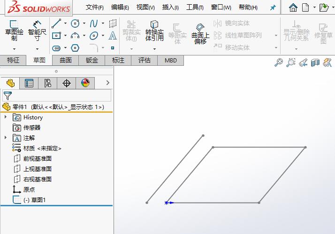Screen dimensions: 335x234
Task: Open the Line tool dropdown arrow
Action: [65, 23]
